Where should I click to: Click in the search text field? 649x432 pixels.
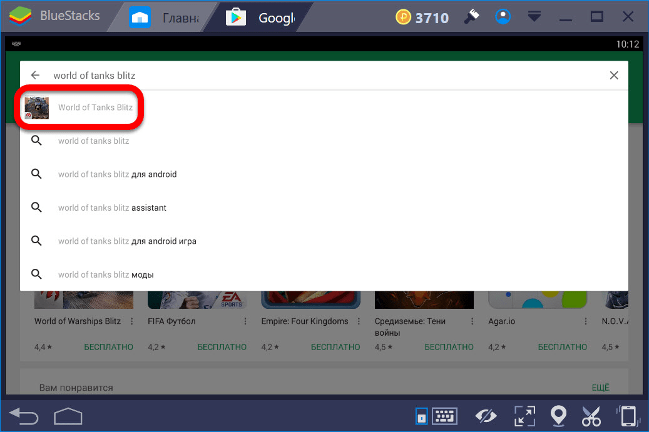point(313,75)
